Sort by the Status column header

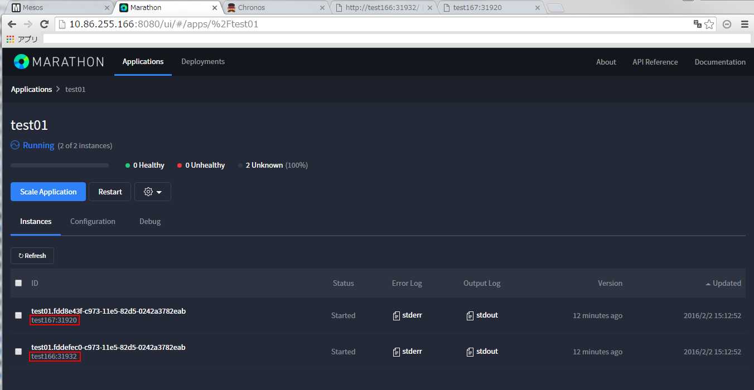pyautogui.click(x=343, y=283)
